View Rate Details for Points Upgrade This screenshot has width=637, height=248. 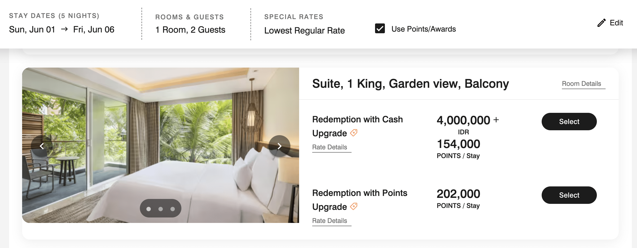(330, 221)
